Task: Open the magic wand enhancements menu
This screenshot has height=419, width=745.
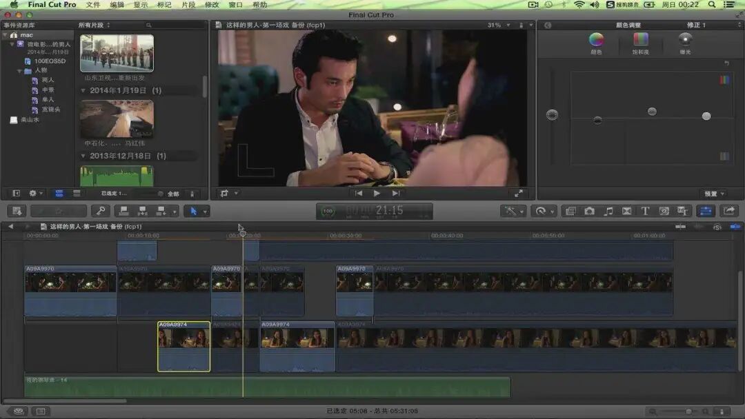Action: coord(513,211)
